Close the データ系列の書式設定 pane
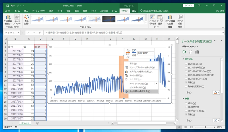 pyautogui.click(x=221, y=40)
